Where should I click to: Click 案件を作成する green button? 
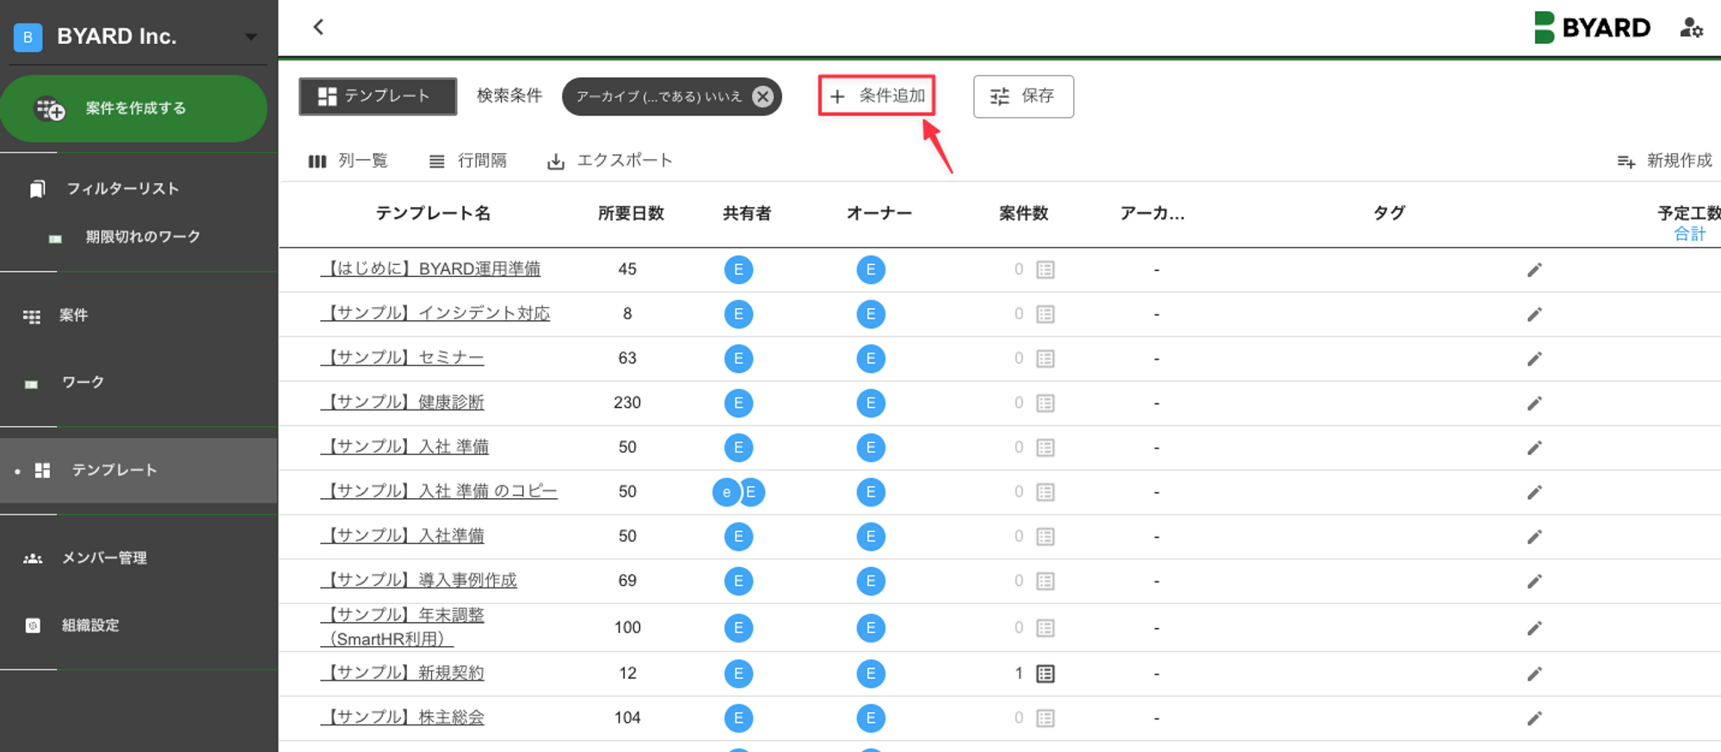click(x=133, y=108)
